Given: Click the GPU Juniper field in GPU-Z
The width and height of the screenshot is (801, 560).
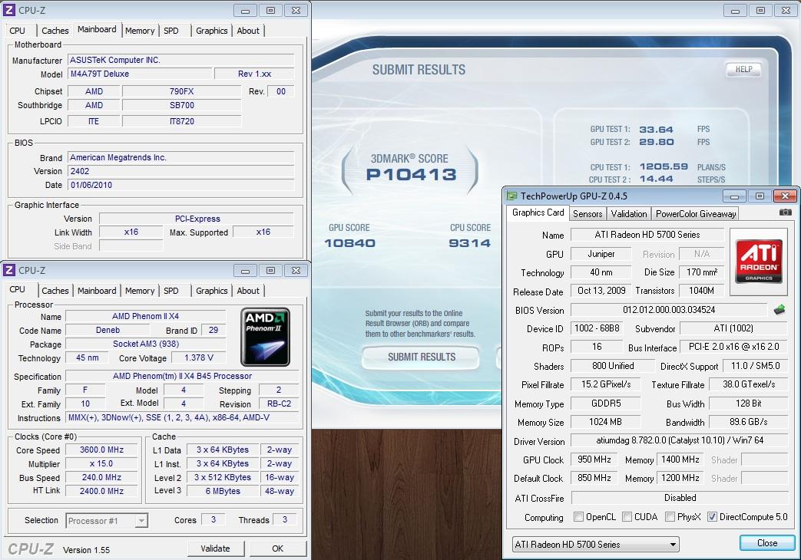Looking at the screenshot, I should coord(601,254).
